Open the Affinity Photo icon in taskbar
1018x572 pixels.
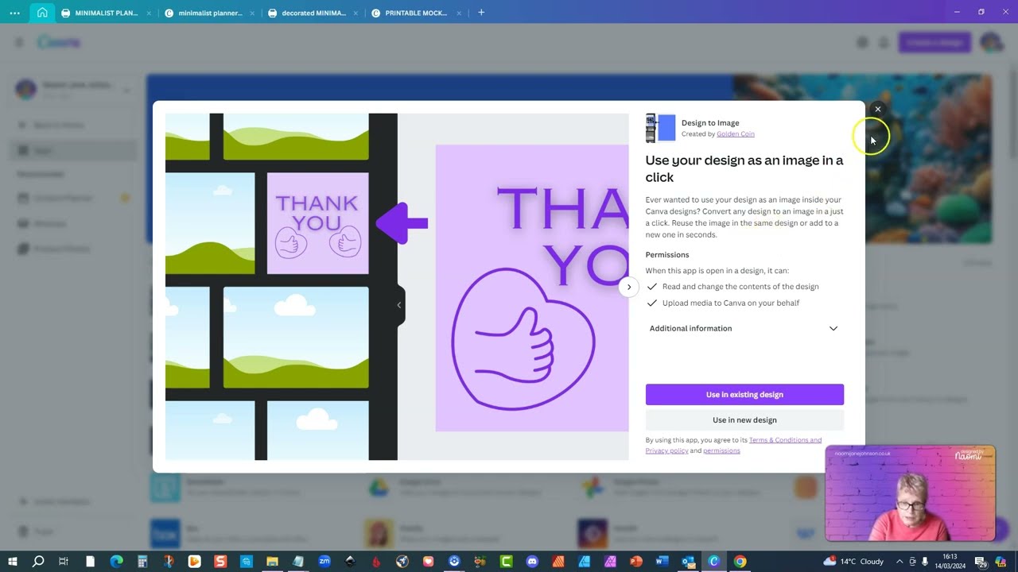(610, 562)
